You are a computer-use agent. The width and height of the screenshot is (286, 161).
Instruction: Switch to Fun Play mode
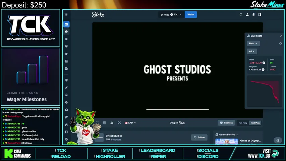click(x=243, y=123)
